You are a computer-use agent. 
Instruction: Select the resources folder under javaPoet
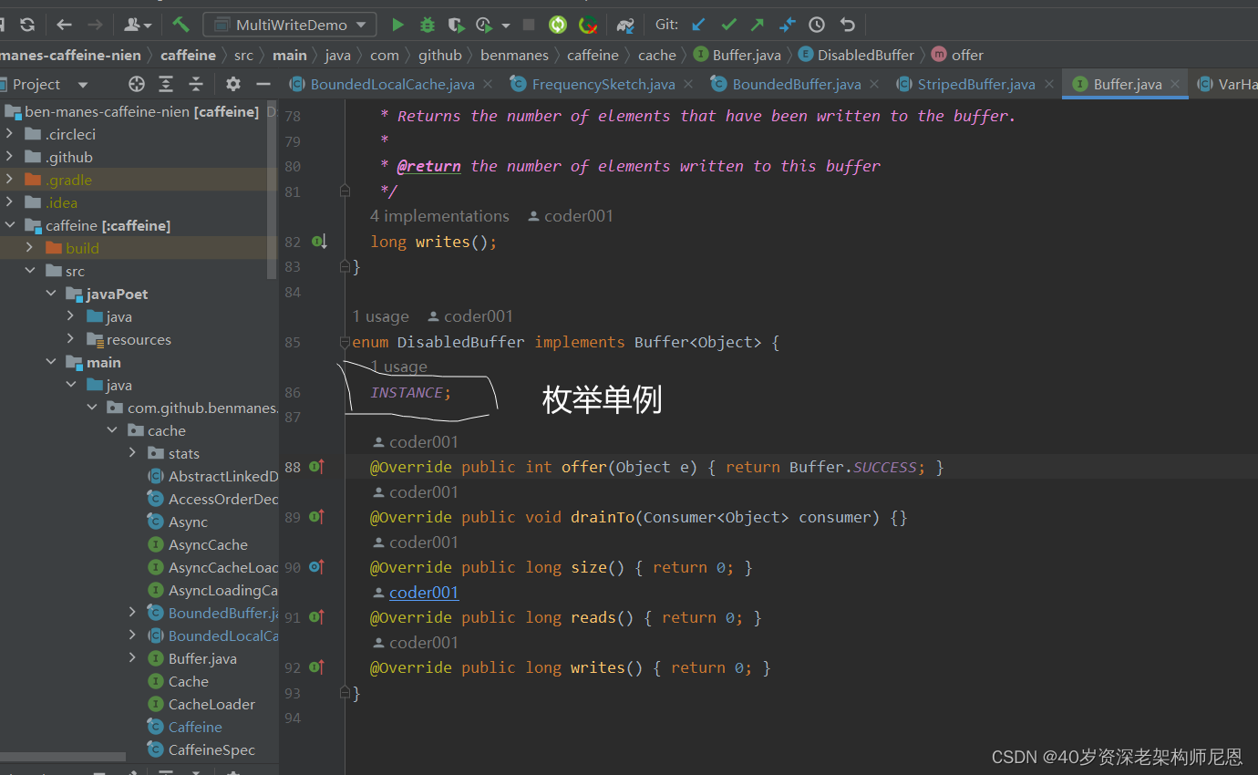(139, 339)
